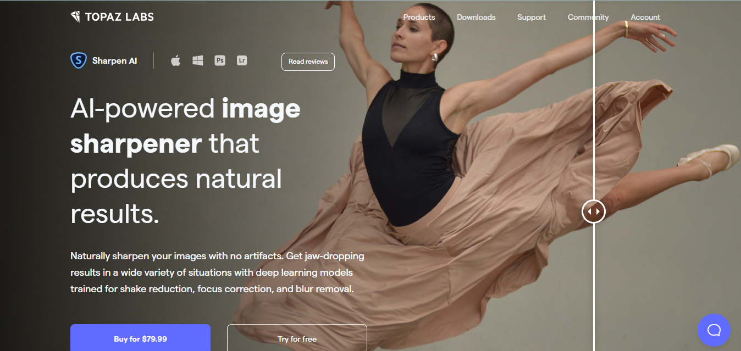Open the Support menu
741x351 pixels.
532,17
